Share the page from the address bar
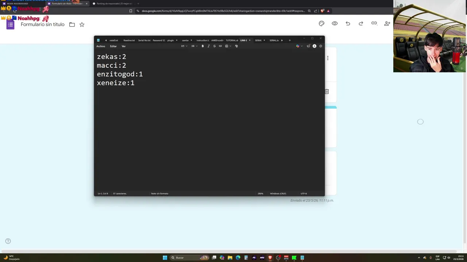Screen dimensions: 467x262 (316, 11)
